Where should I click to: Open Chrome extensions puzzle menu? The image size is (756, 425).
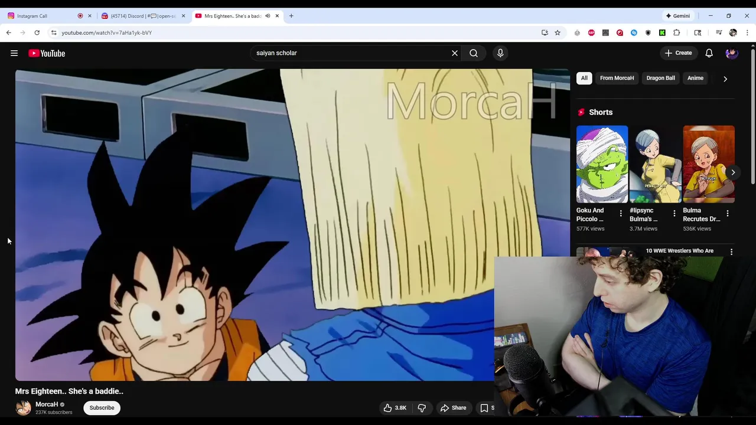pyautogui.click(x=677, y=32)
